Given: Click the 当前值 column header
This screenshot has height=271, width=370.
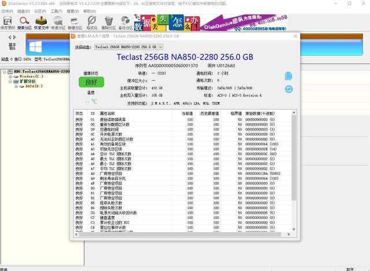Looking at the screenshot, I should [187, 113].
